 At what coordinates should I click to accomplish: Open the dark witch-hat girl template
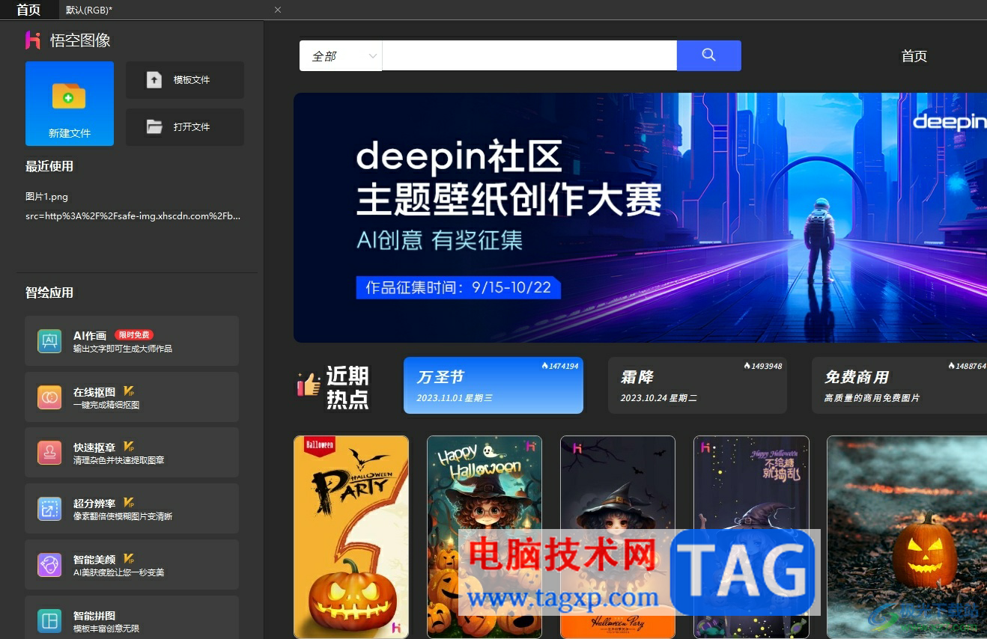618,536
